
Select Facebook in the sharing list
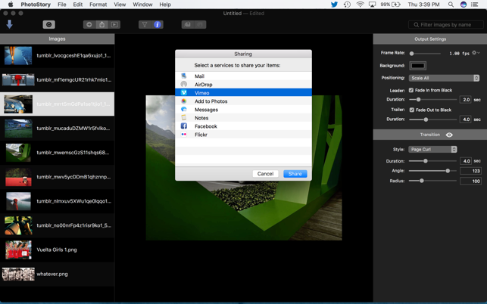click(205, 126)
